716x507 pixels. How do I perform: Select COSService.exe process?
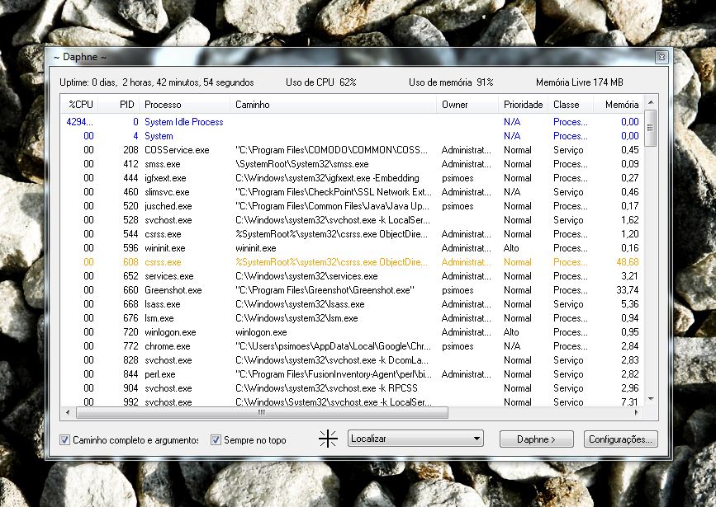[352, 150]
